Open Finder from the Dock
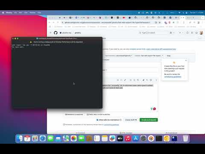205x154 pixels. [x=20, y=138]
